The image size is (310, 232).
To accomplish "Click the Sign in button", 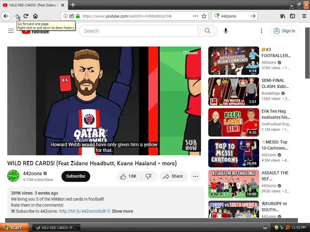I will [x=285, y=31].
